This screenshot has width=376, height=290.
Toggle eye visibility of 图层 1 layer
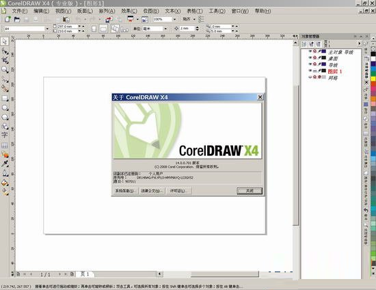[x=310, y=70]
